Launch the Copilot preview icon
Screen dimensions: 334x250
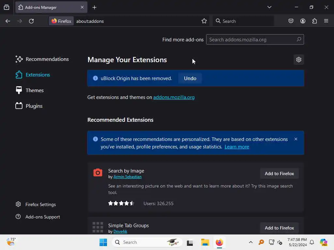pyautogui.click(x=324, y=242)
